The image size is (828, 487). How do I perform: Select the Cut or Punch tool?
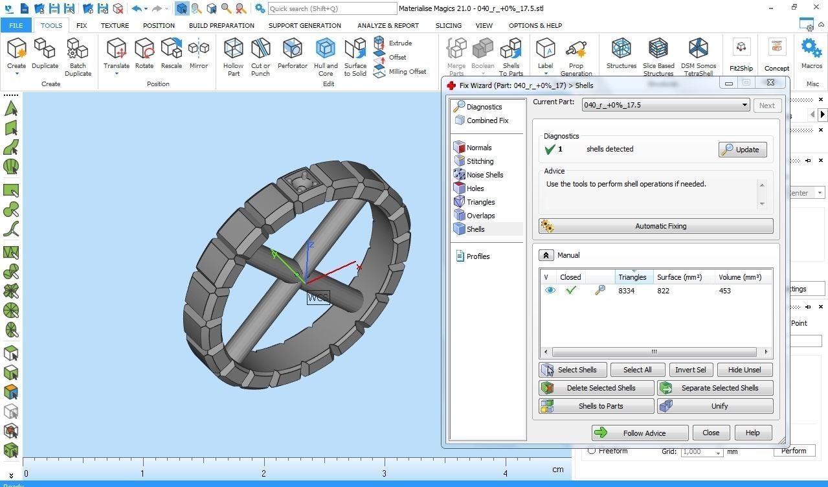(x=260, y=57)
